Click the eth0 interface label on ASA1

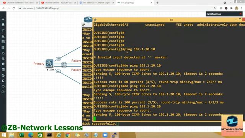[59, 59]
